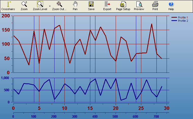Screen dimensions: 193x119
Task: Click the 200 label on red y-axis
Action: click(6, 16)
